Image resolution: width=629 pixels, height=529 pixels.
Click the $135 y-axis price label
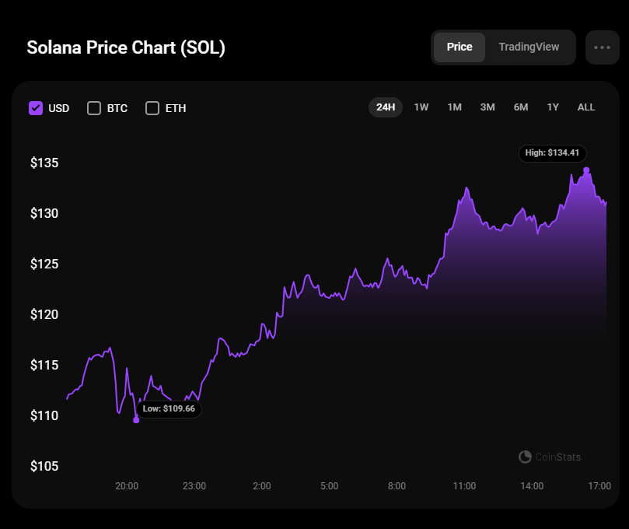tap(44, 163)
